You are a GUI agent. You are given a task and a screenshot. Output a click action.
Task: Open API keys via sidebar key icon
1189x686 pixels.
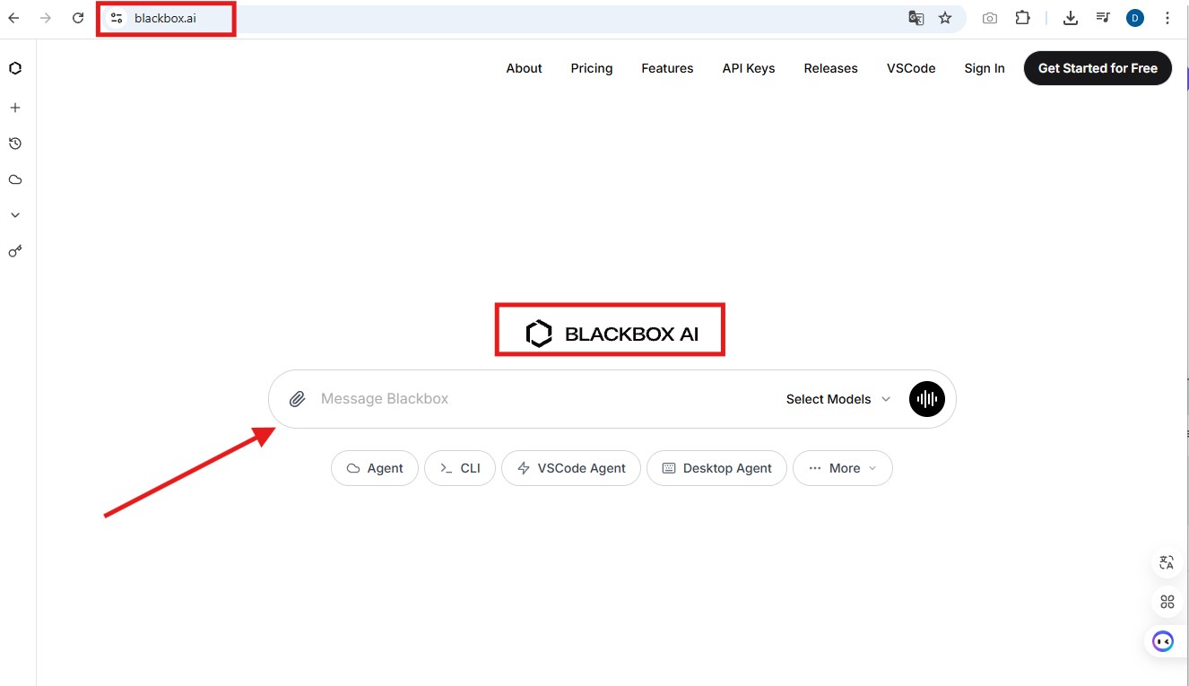15,251
